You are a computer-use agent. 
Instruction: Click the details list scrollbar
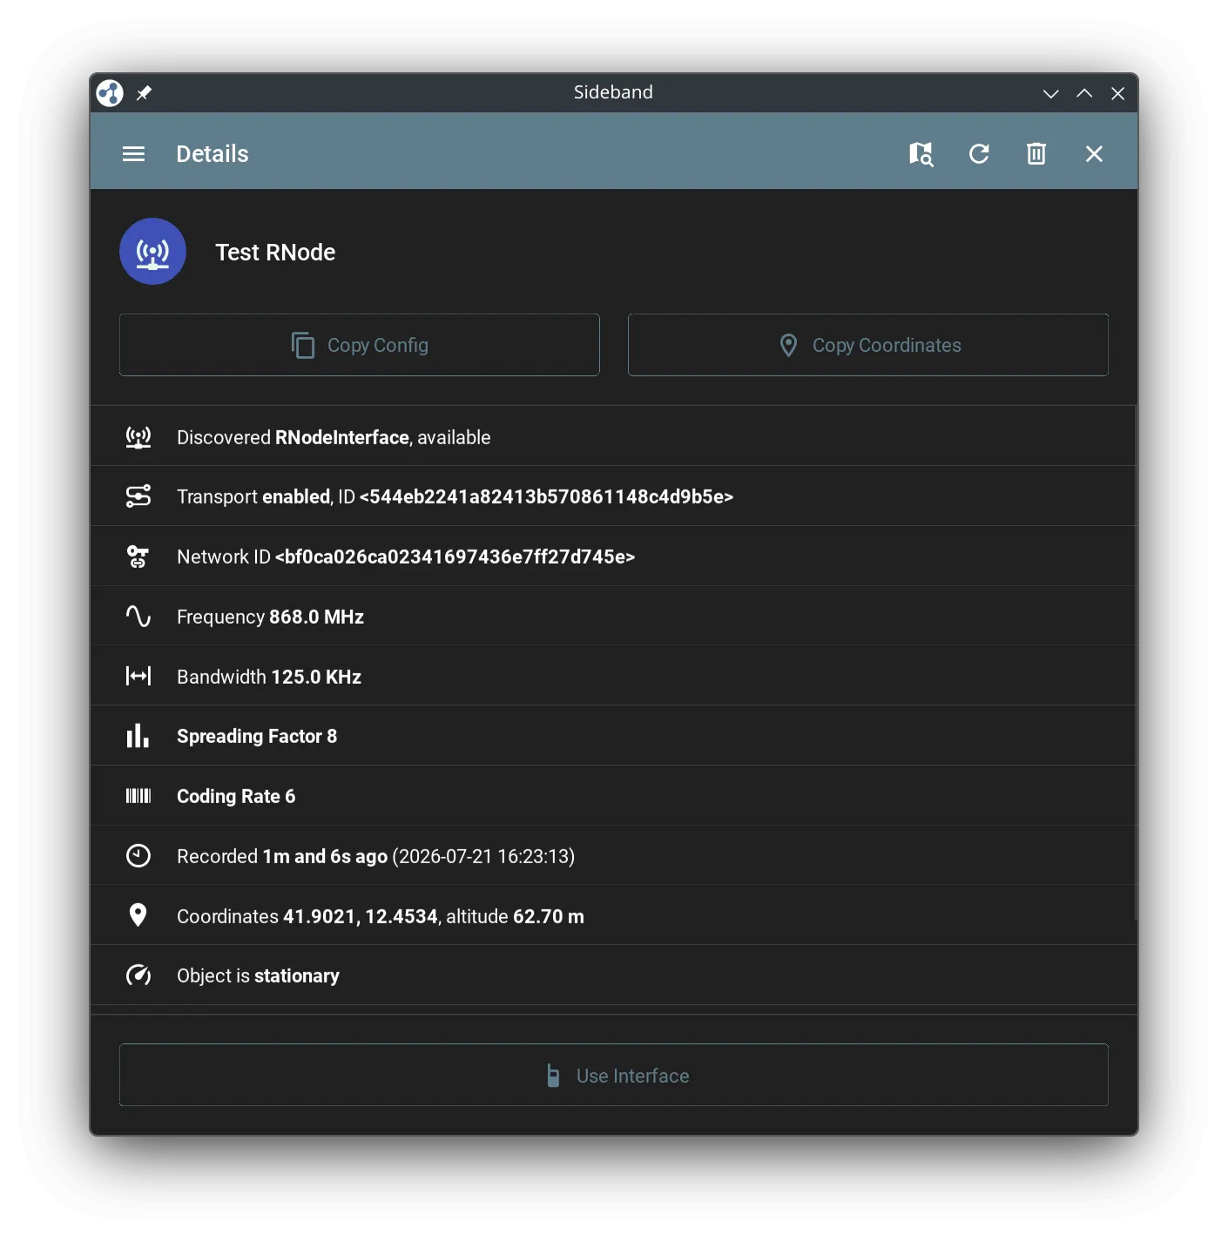(1136, 663)
